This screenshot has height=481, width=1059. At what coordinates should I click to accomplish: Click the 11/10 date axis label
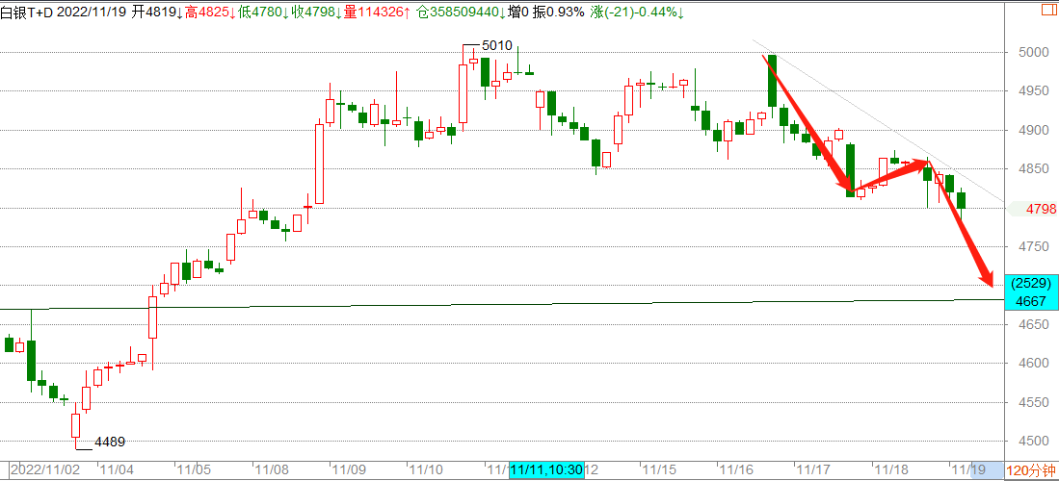pos(427,469)
